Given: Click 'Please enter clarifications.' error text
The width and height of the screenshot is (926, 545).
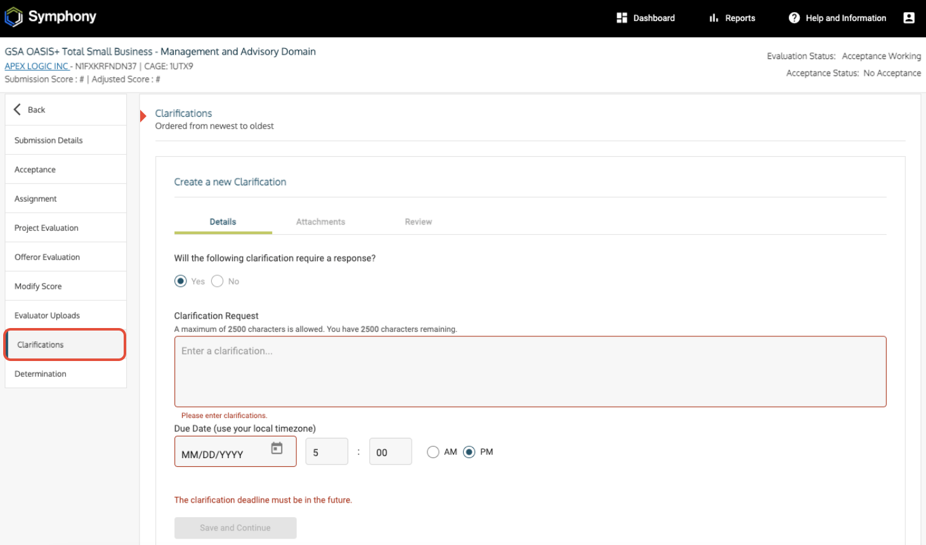Looking at the screenshot, I should click(x=225, y=416).
